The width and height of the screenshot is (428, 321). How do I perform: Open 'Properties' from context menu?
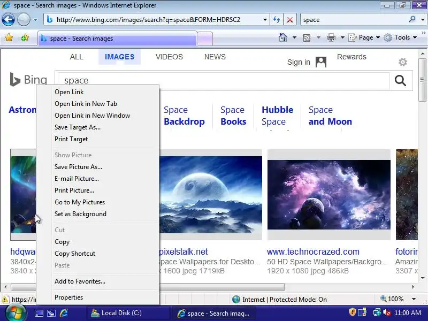click(x=69, y=297)
